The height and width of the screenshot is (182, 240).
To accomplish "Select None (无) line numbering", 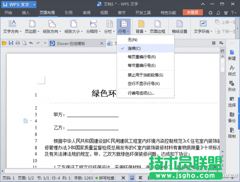I will coord(146,40).
